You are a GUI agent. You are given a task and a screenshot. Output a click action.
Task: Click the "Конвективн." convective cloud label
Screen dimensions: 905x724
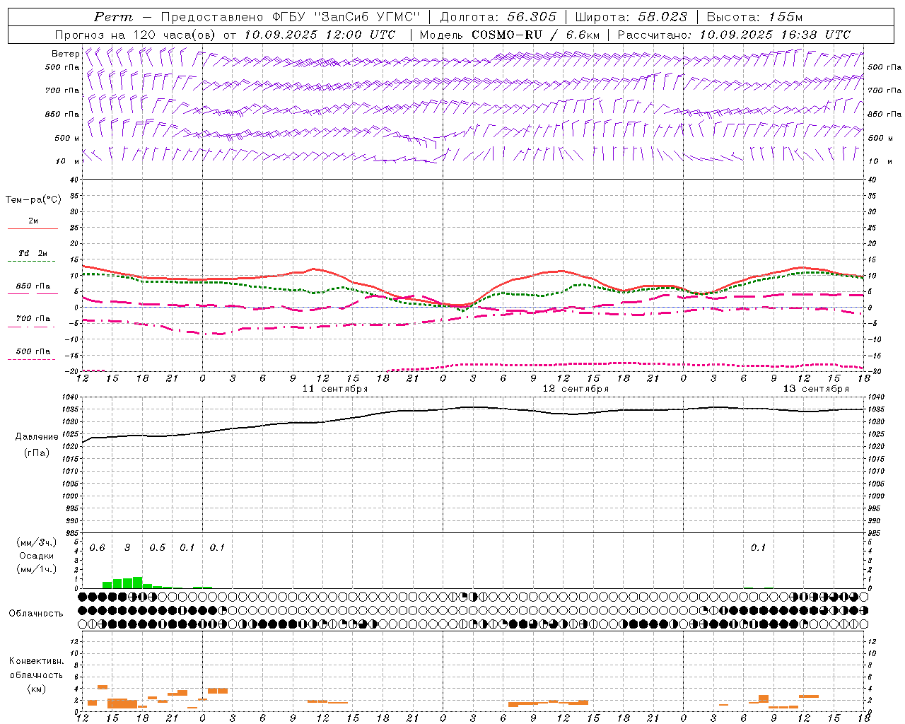point(36,661)
